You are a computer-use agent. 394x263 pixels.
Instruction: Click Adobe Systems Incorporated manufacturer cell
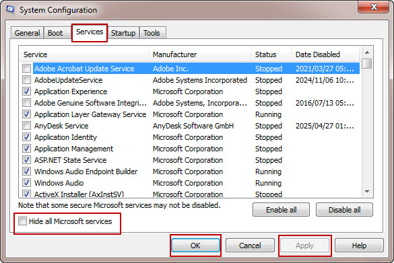(200, 80)
